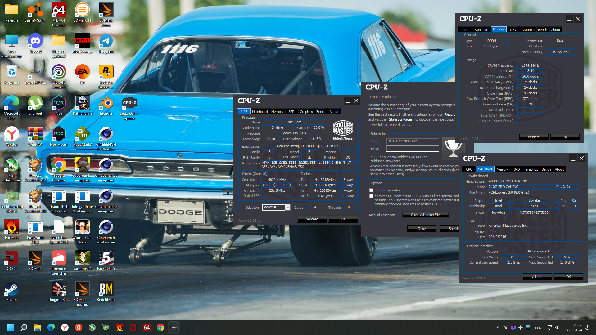596x335 pixels.
Task: Open Cinebench 23 desktop shortcut
Action: tap(106, 201)
